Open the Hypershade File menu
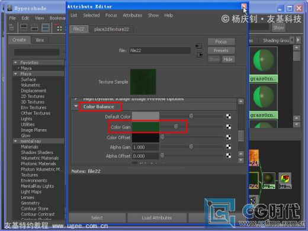This screenshot has height=231, width=308. (12, 18)
